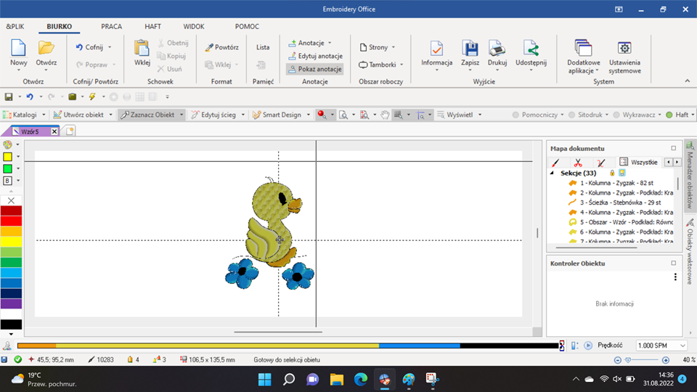Click the Wklej paste icon
Viewport: 697px width, 392px height.
[142, 49]
